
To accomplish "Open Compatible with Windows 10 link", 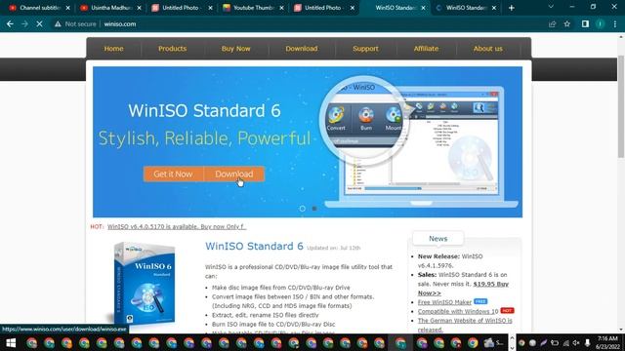I will pos(458,311).
